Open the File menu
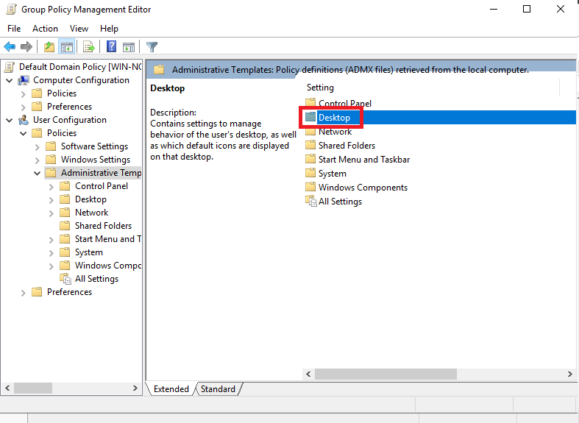Viewport: 579px width, 423px height. click(x=14, y=29)
